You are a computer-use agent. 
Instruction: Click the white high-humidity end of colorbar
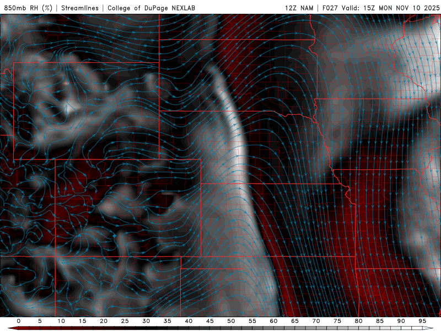429,328
